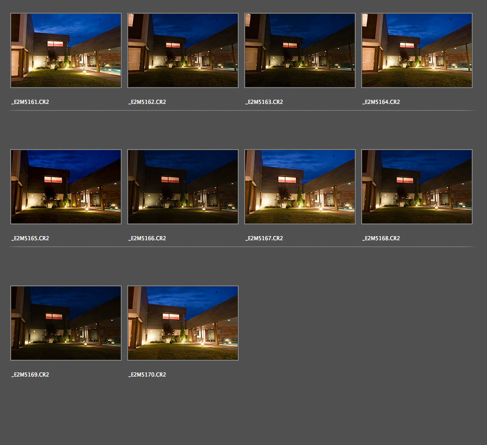Click the _E2M5167.CR2 filename label
The image size is (487, 445).
264,239
